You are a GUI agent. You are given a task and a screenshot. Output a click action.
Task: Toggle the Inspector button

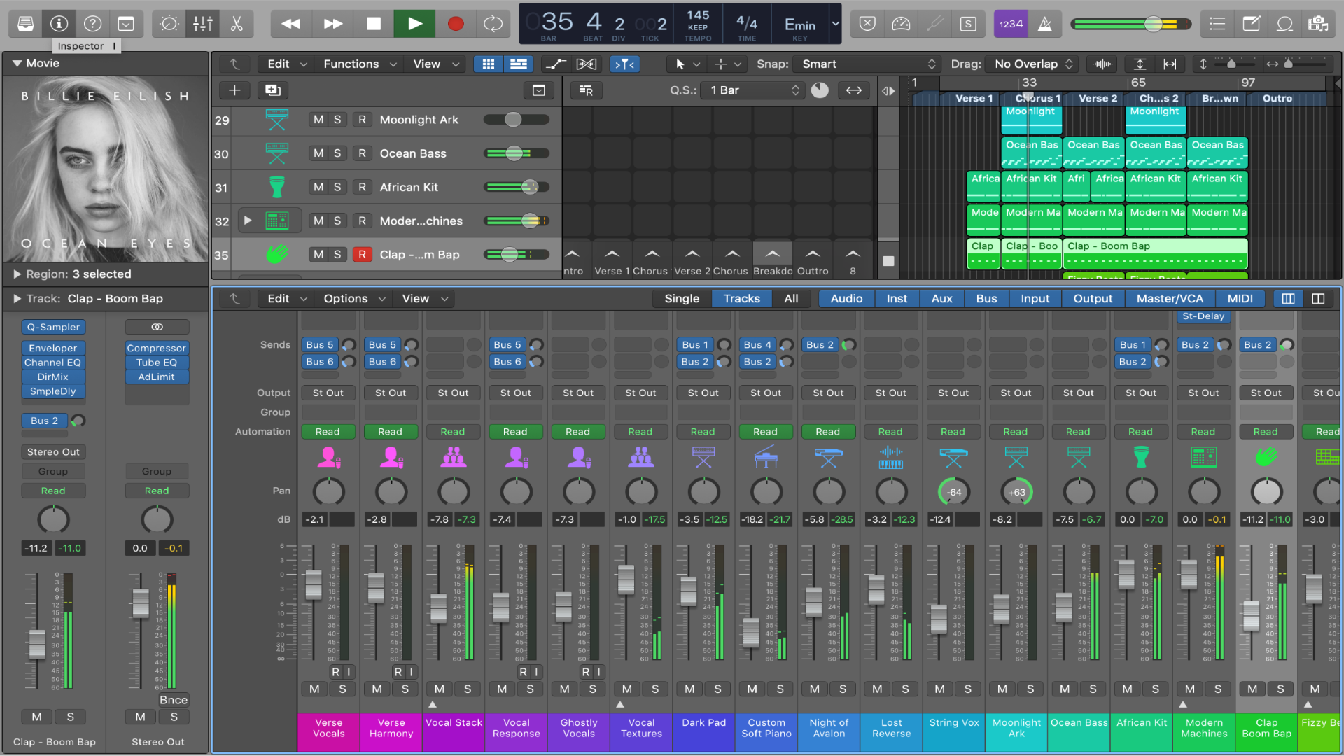59,24
